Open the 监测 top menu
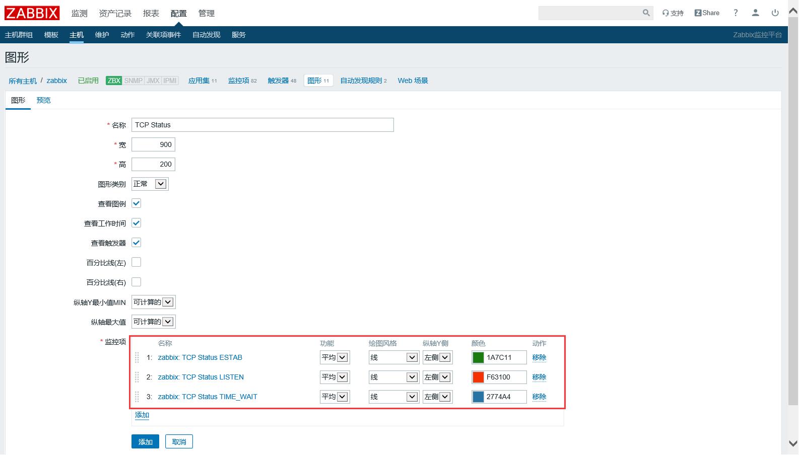The image size is (799, 455). tap(79, 14)
